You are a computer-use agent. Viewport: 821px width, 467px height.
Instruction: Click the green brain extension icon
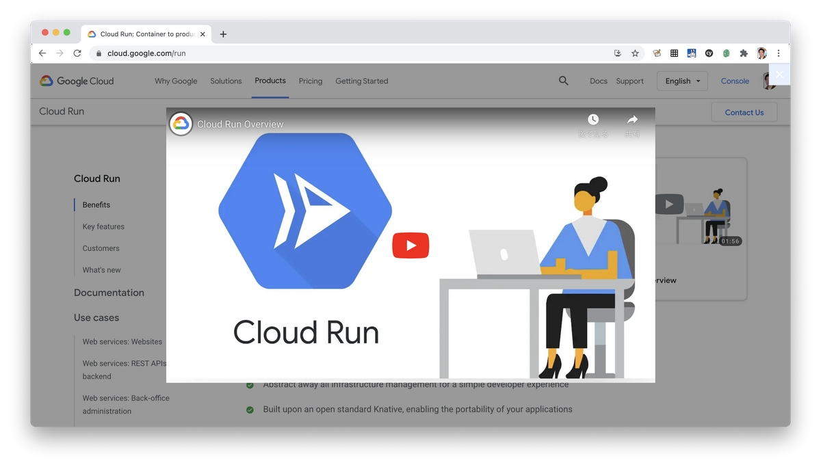(x=727, y=53)
